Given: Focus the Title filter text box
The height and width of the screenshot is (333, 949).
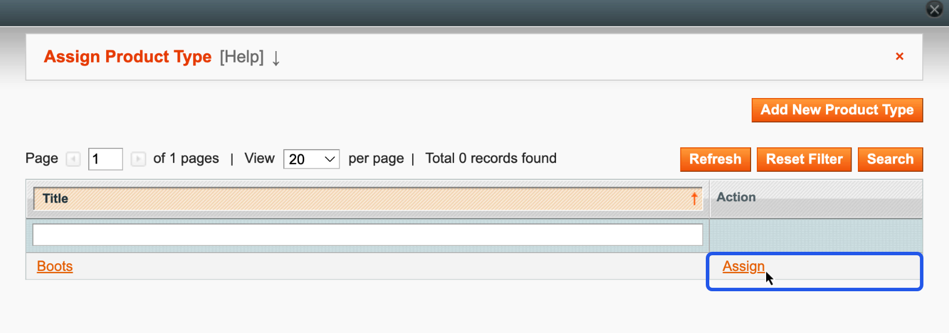Looking at the screenshot, I should 367,235.
